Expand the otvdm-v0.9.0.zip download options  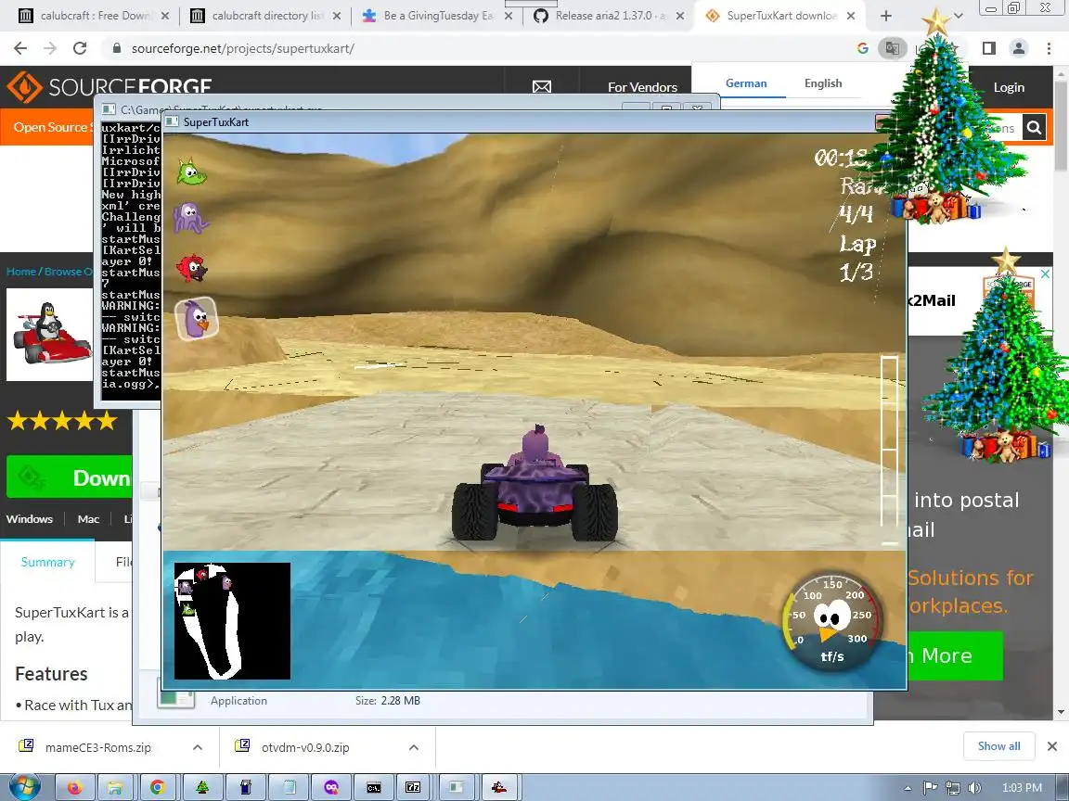413,747
